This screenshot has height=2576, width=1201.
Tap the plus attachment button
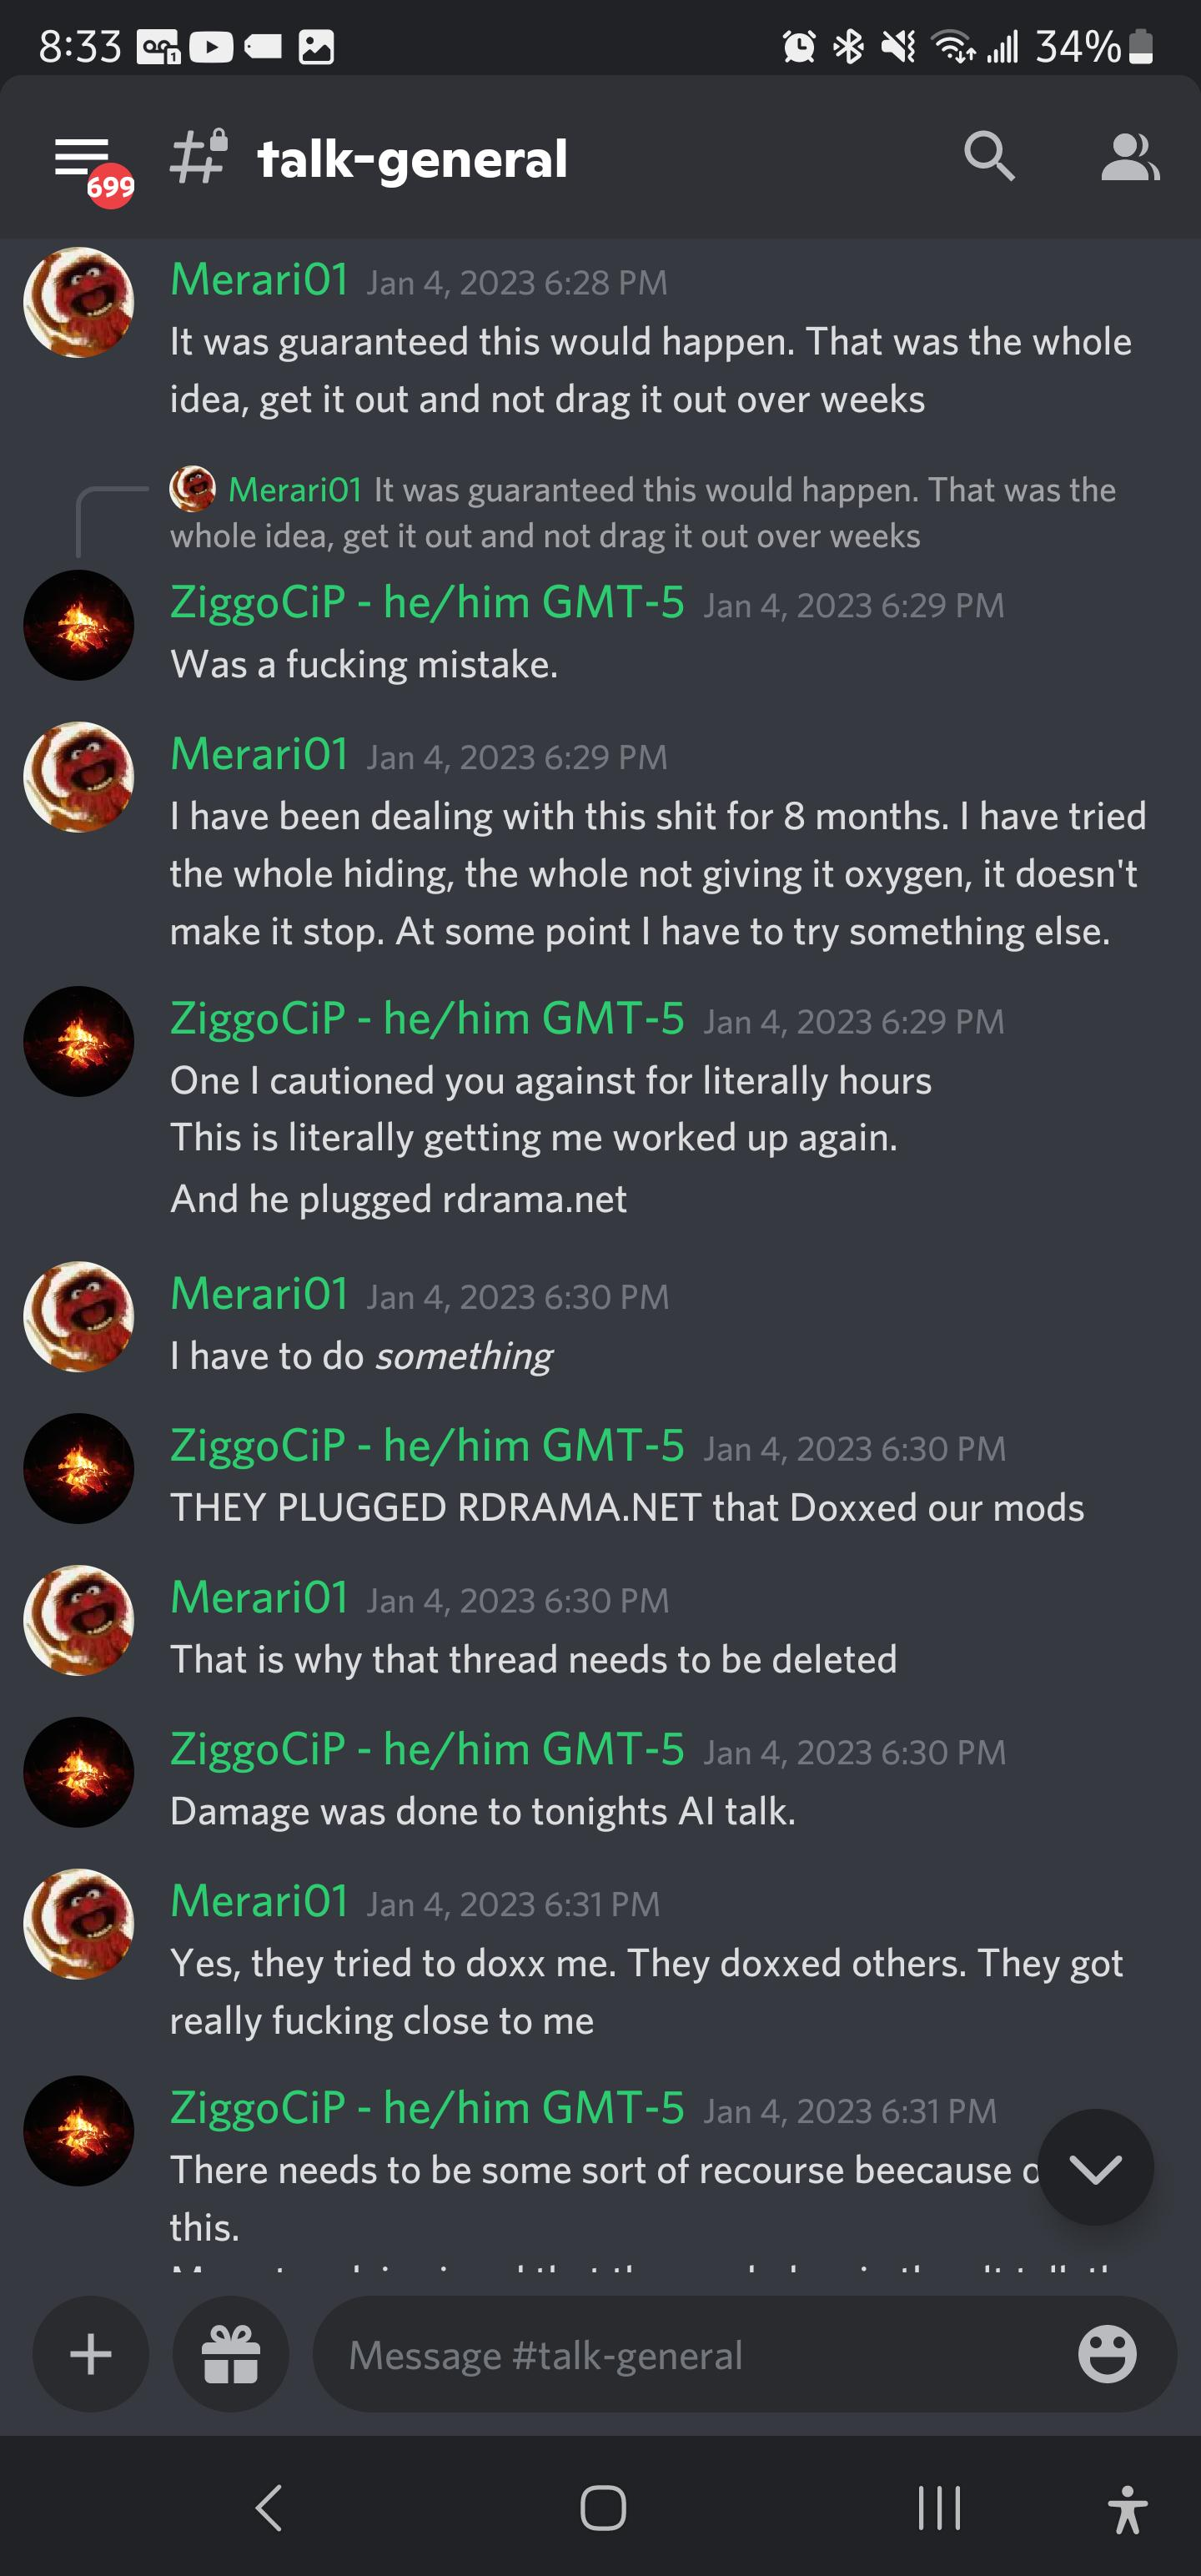(x=91, y=2354)
